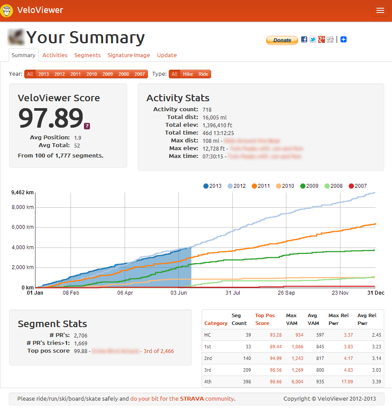Click the Max Rel Pwr column header
This screenshot has width=392, height=408.
coord(338,319)
